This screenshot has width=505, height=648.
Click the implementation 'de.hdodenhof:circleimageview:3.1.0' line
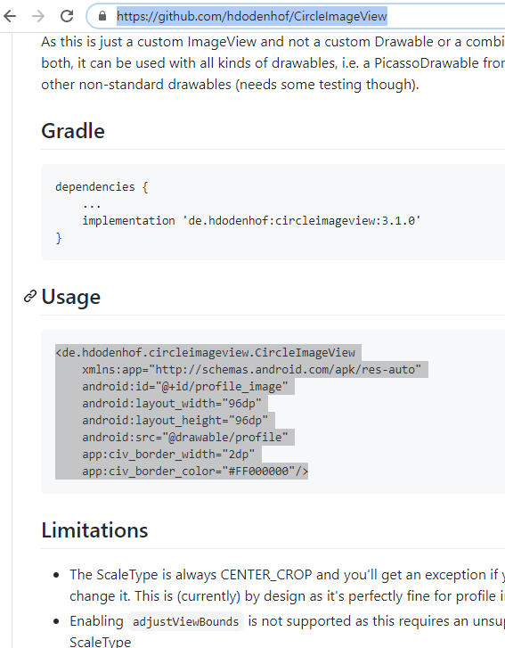(251, 221)
